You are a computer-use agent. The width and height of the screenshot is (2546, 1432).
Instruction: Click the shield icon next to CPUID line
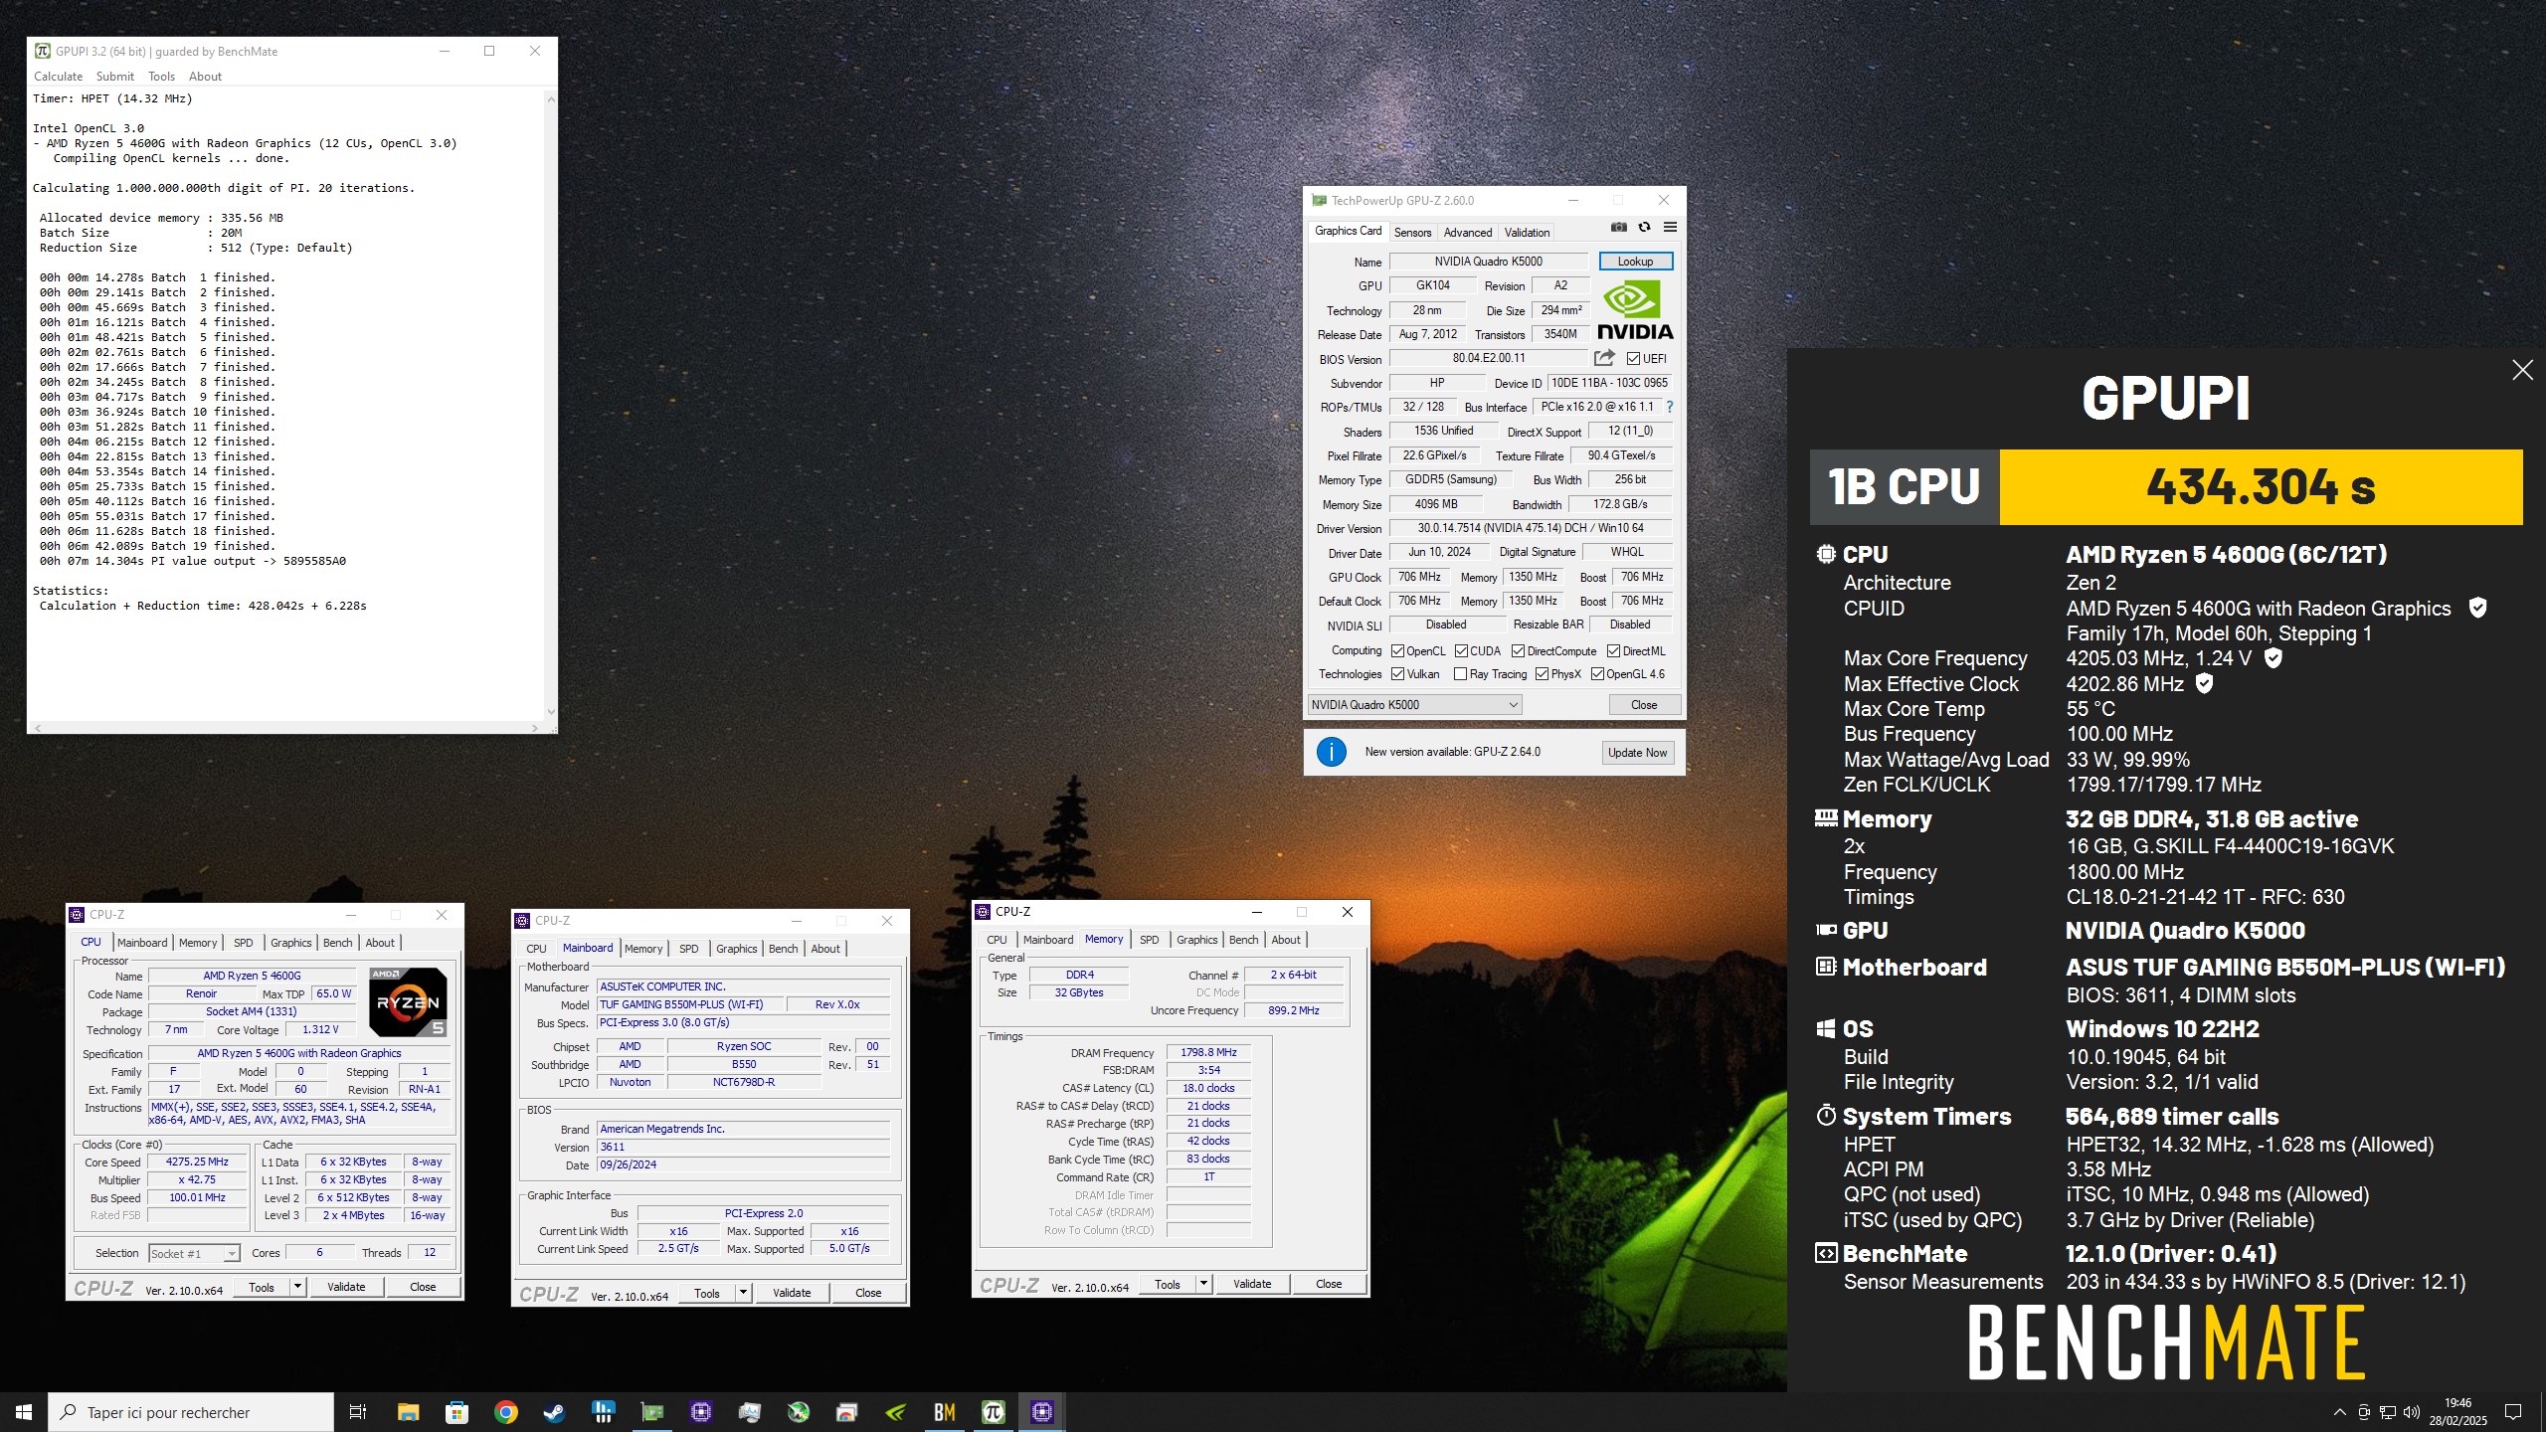(2477, 608)
